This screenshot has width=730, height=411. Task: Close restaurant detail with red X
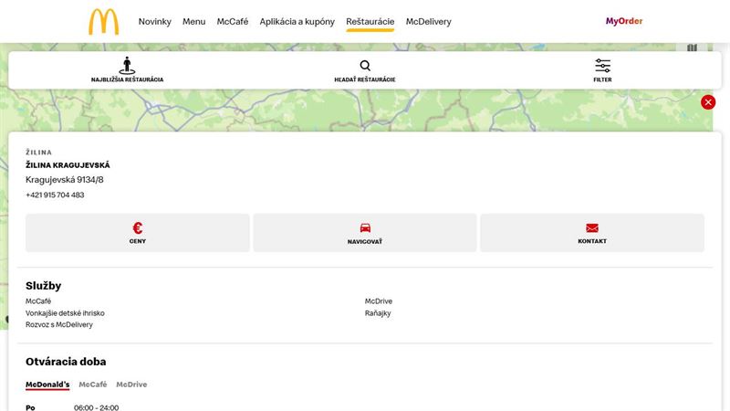tap(708, 102)
